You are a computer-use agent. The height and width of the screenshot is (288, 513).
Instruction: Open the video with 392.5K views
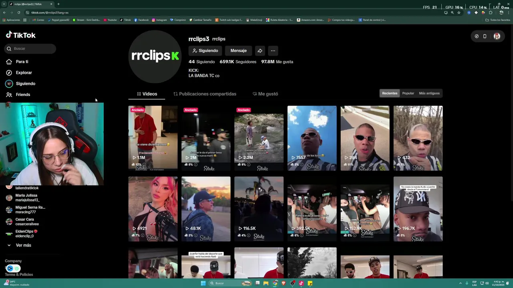tap(312, 209)
